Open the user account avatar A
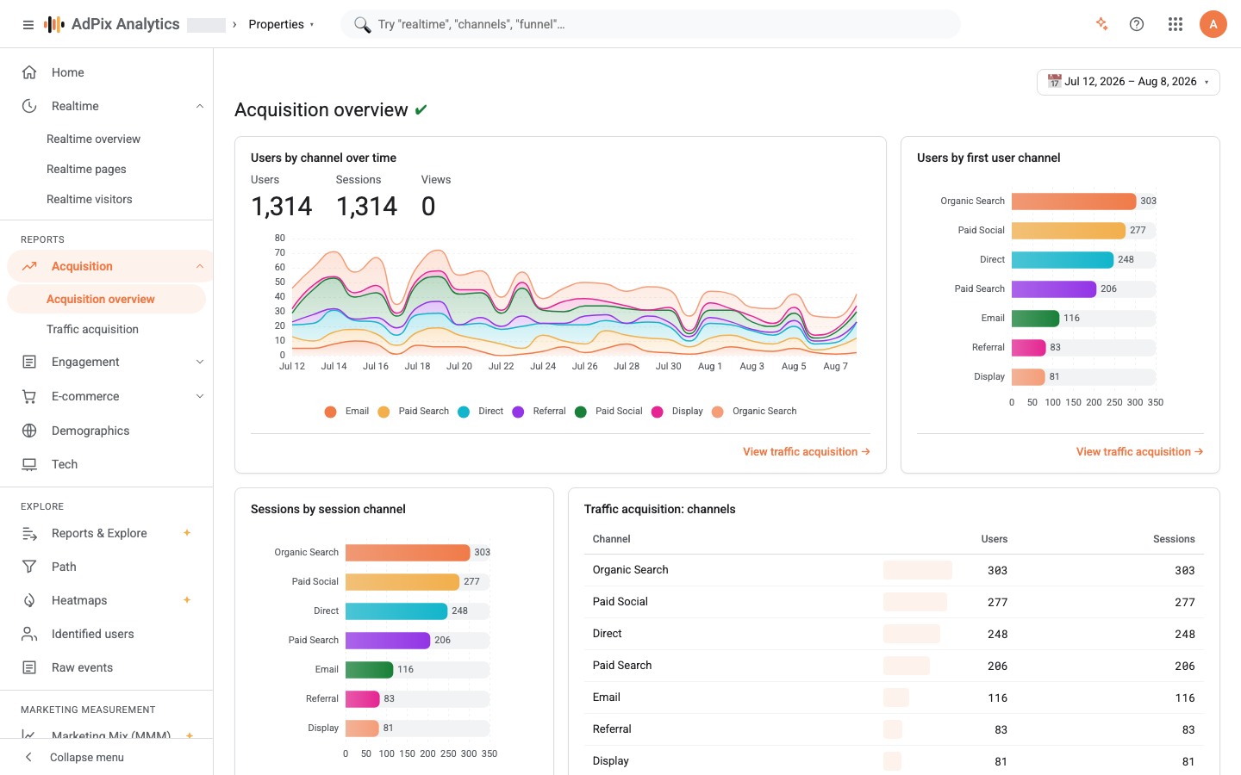Screen dimensions: 1241x775 point(1213,24)
